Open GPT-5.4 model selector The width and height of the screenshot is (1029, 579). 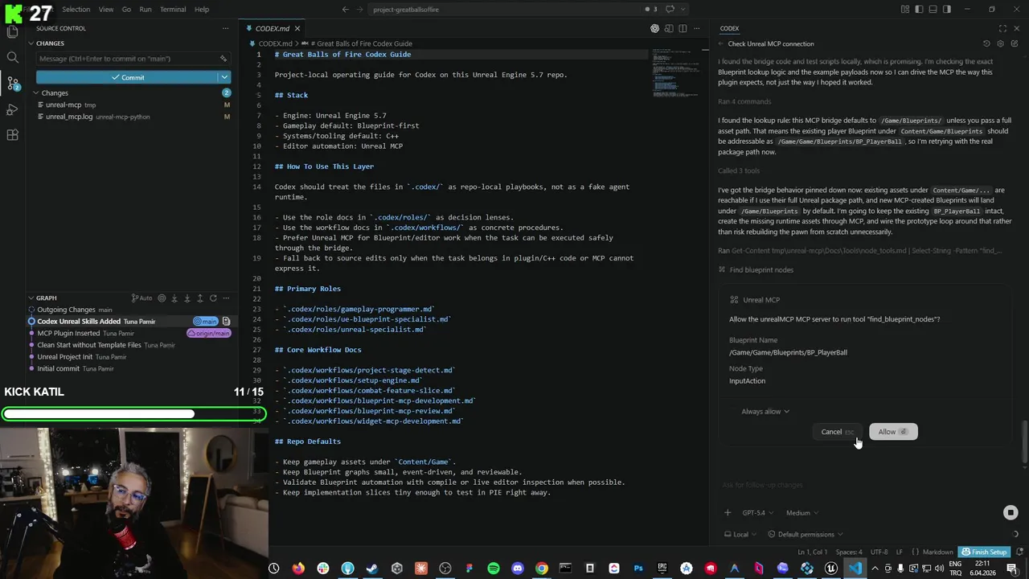756,513
